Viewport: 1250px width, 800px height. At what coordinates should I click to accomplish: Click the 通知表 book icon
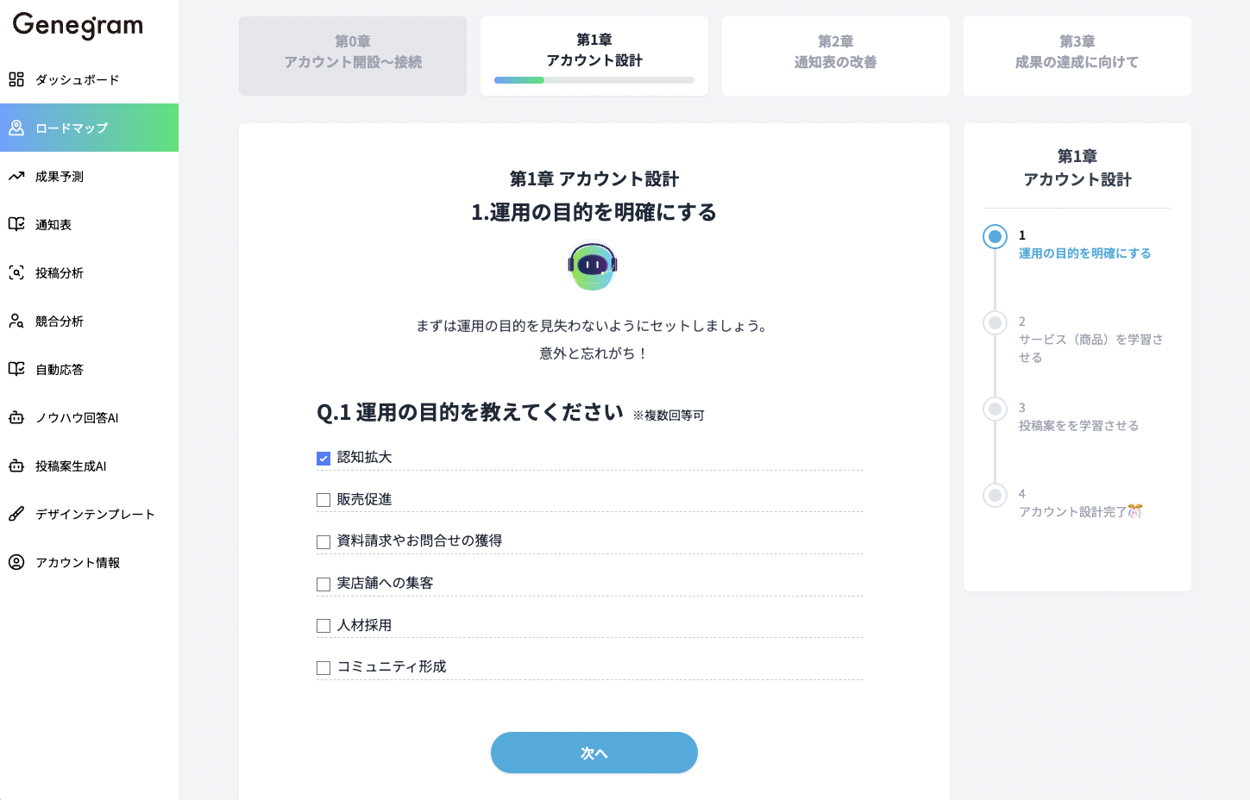click(x=16, y=224)
